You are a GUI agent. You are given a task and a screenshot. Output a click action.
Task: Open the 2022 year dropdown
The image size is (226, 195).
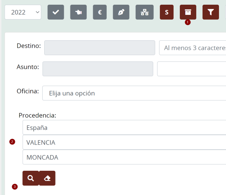(x=23, y=12)
